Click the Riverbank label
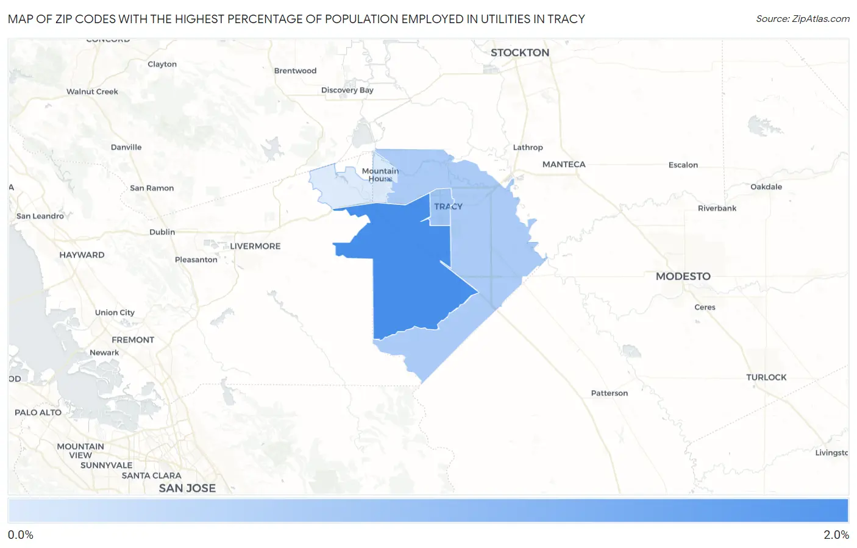Image resolution: width=857 pixels, height=548 pixels. (717, 208)
